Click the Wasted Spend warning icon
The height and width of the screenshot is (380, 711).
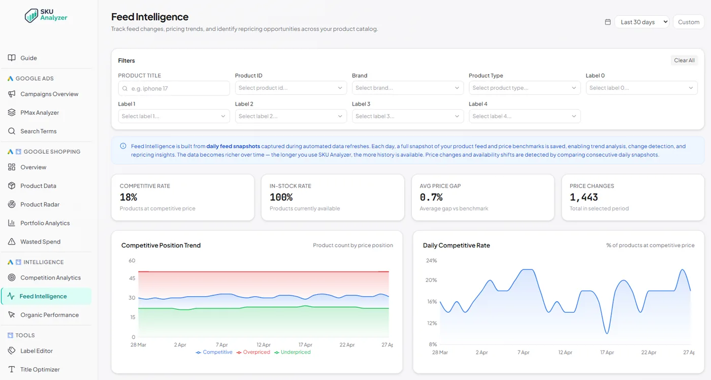tap(12, 241)
